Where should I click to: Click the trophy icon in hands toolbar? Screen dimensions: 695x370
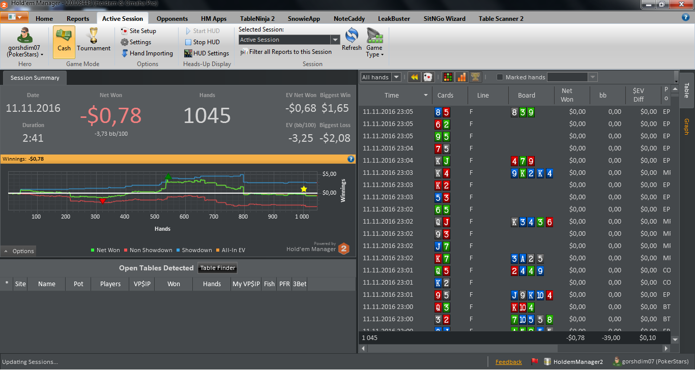475,77
